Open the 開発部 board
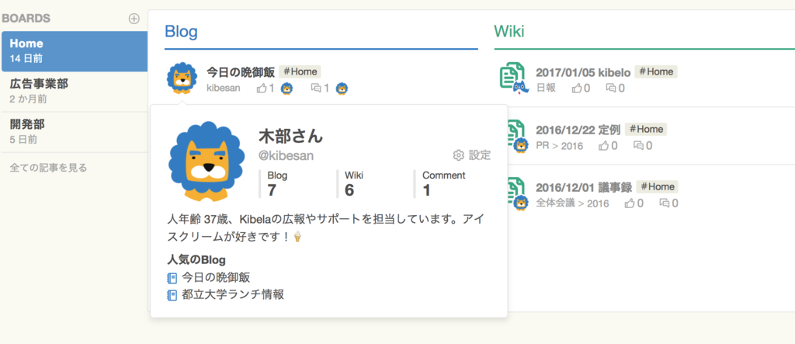The width and height of the screenshot is (795, 344). (x=75, y=132)
